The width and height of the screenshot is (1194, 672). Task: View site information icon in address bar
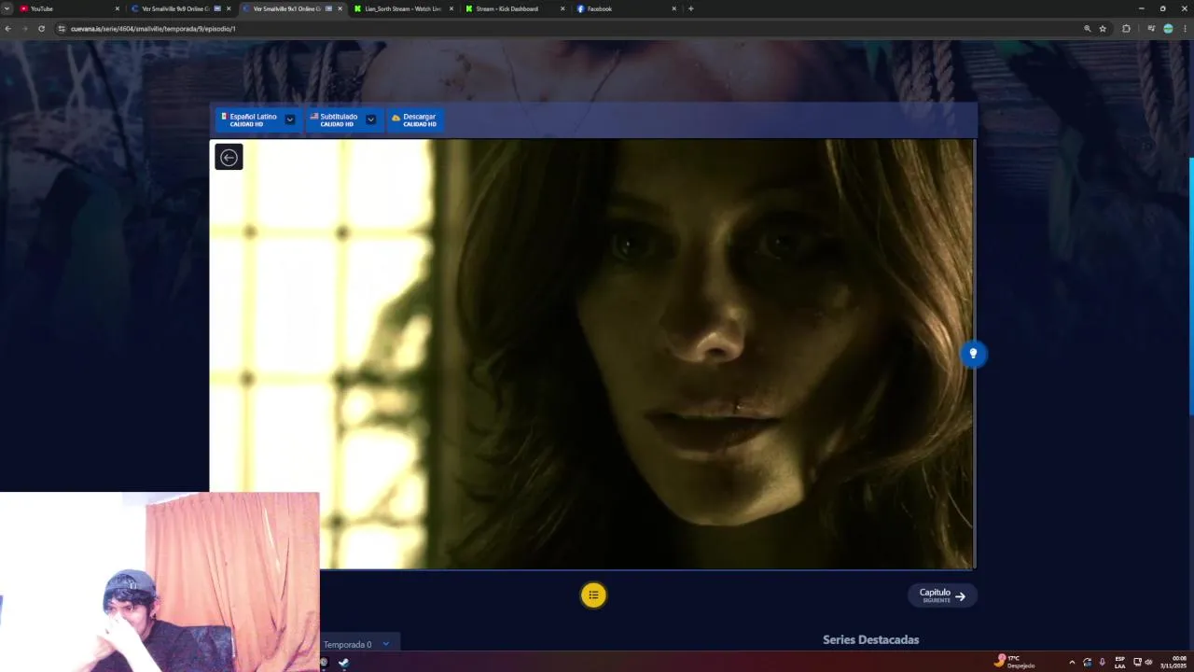point(62,29)
